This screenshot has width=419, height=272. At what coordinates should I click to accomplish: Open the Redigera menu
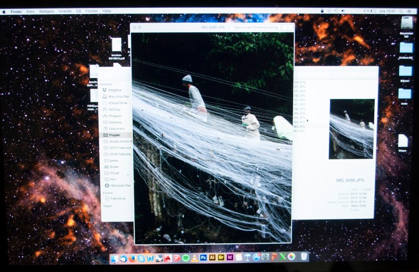[47, 11]
